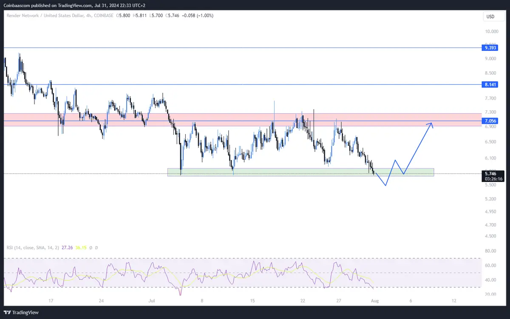Viewport: 510px width, 319px height.
Task: Click the 9.000 price axis label
Action: click(x=490, y=59)
